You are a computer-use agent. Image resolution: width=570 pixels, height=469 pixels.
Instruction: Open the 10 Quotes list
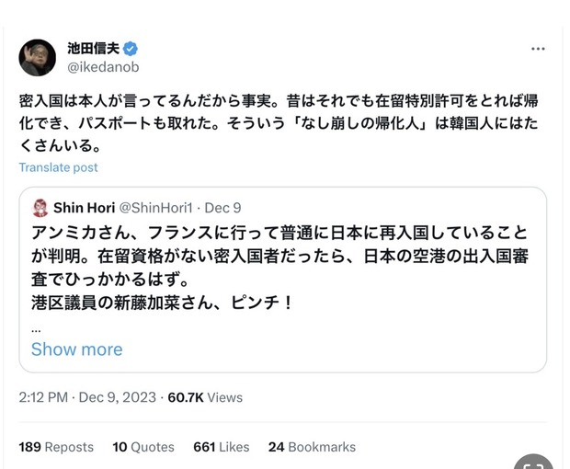click(x=143, y=447)
